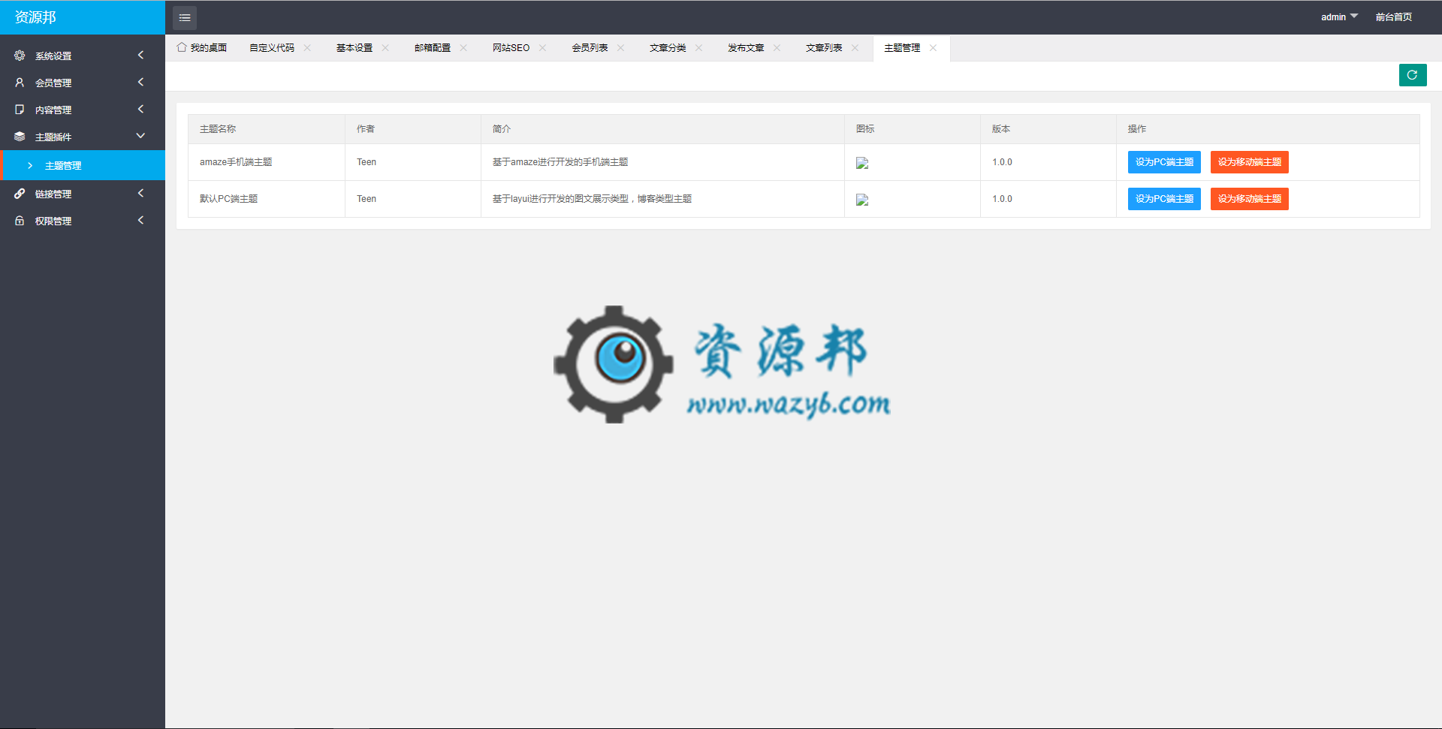The image size is (1442, 729).
Task: Click the layers icon beside 主题插件
Action: [x=20, y=137]
